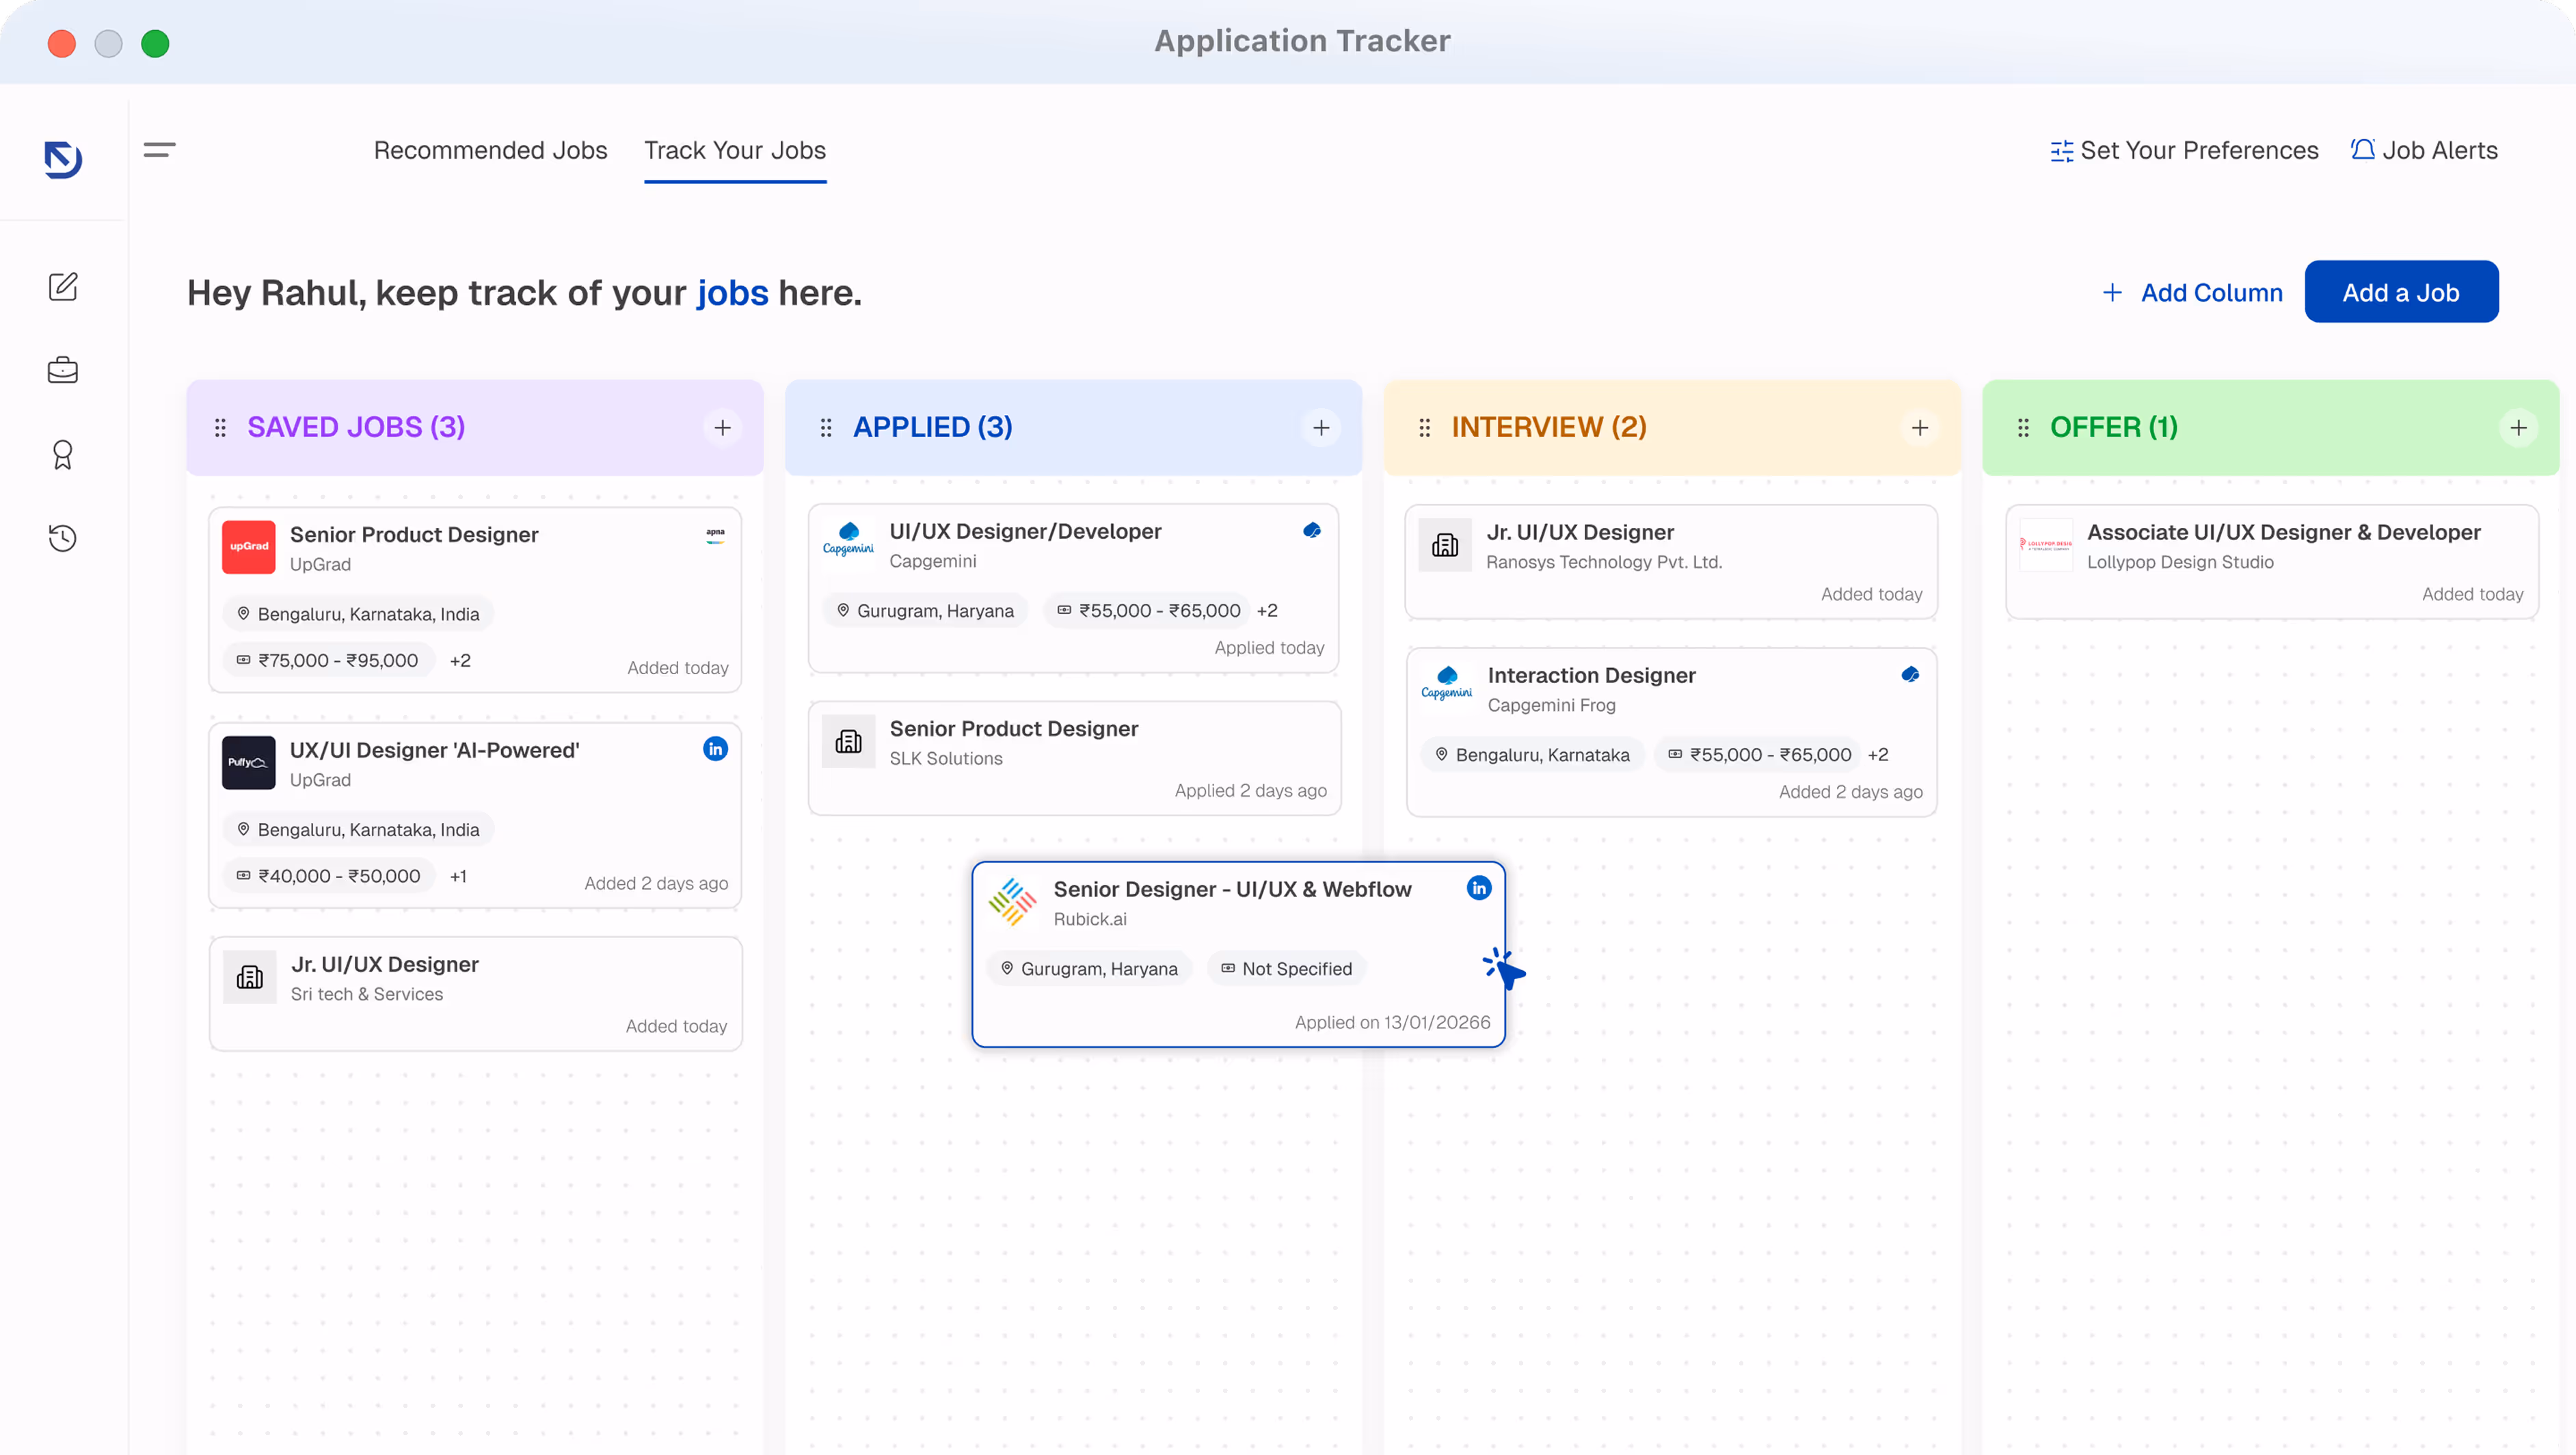Click plus icon in Offer column

[x=2518, y=428]
